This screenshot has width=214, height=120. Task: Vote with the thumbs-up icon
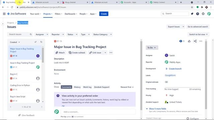[189, 41]
